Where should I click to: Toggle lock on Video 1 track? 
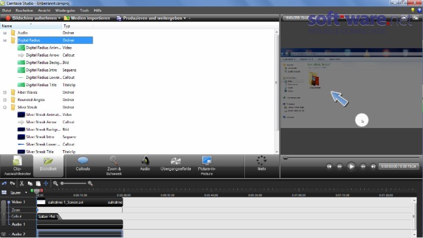tap(4, 213)
